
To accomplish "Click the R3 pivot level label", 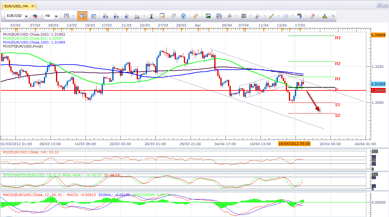I will (338, 38).
